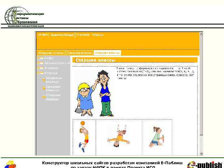The image size is (224, 168).
Task: Click the description text paragraph
Action: (155, 73)
